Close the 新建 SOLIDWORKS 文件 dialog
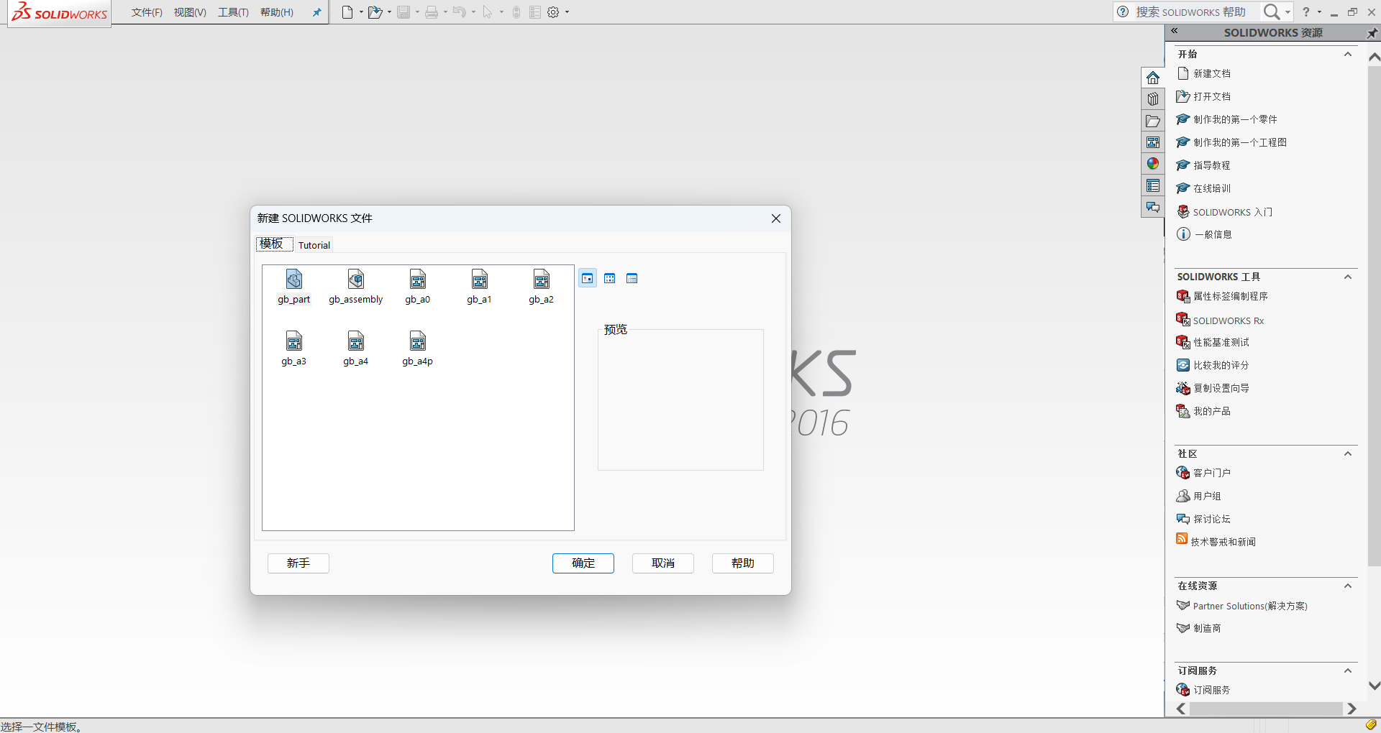The width and height of the screenshot is (1381, 733). (776, 218)
